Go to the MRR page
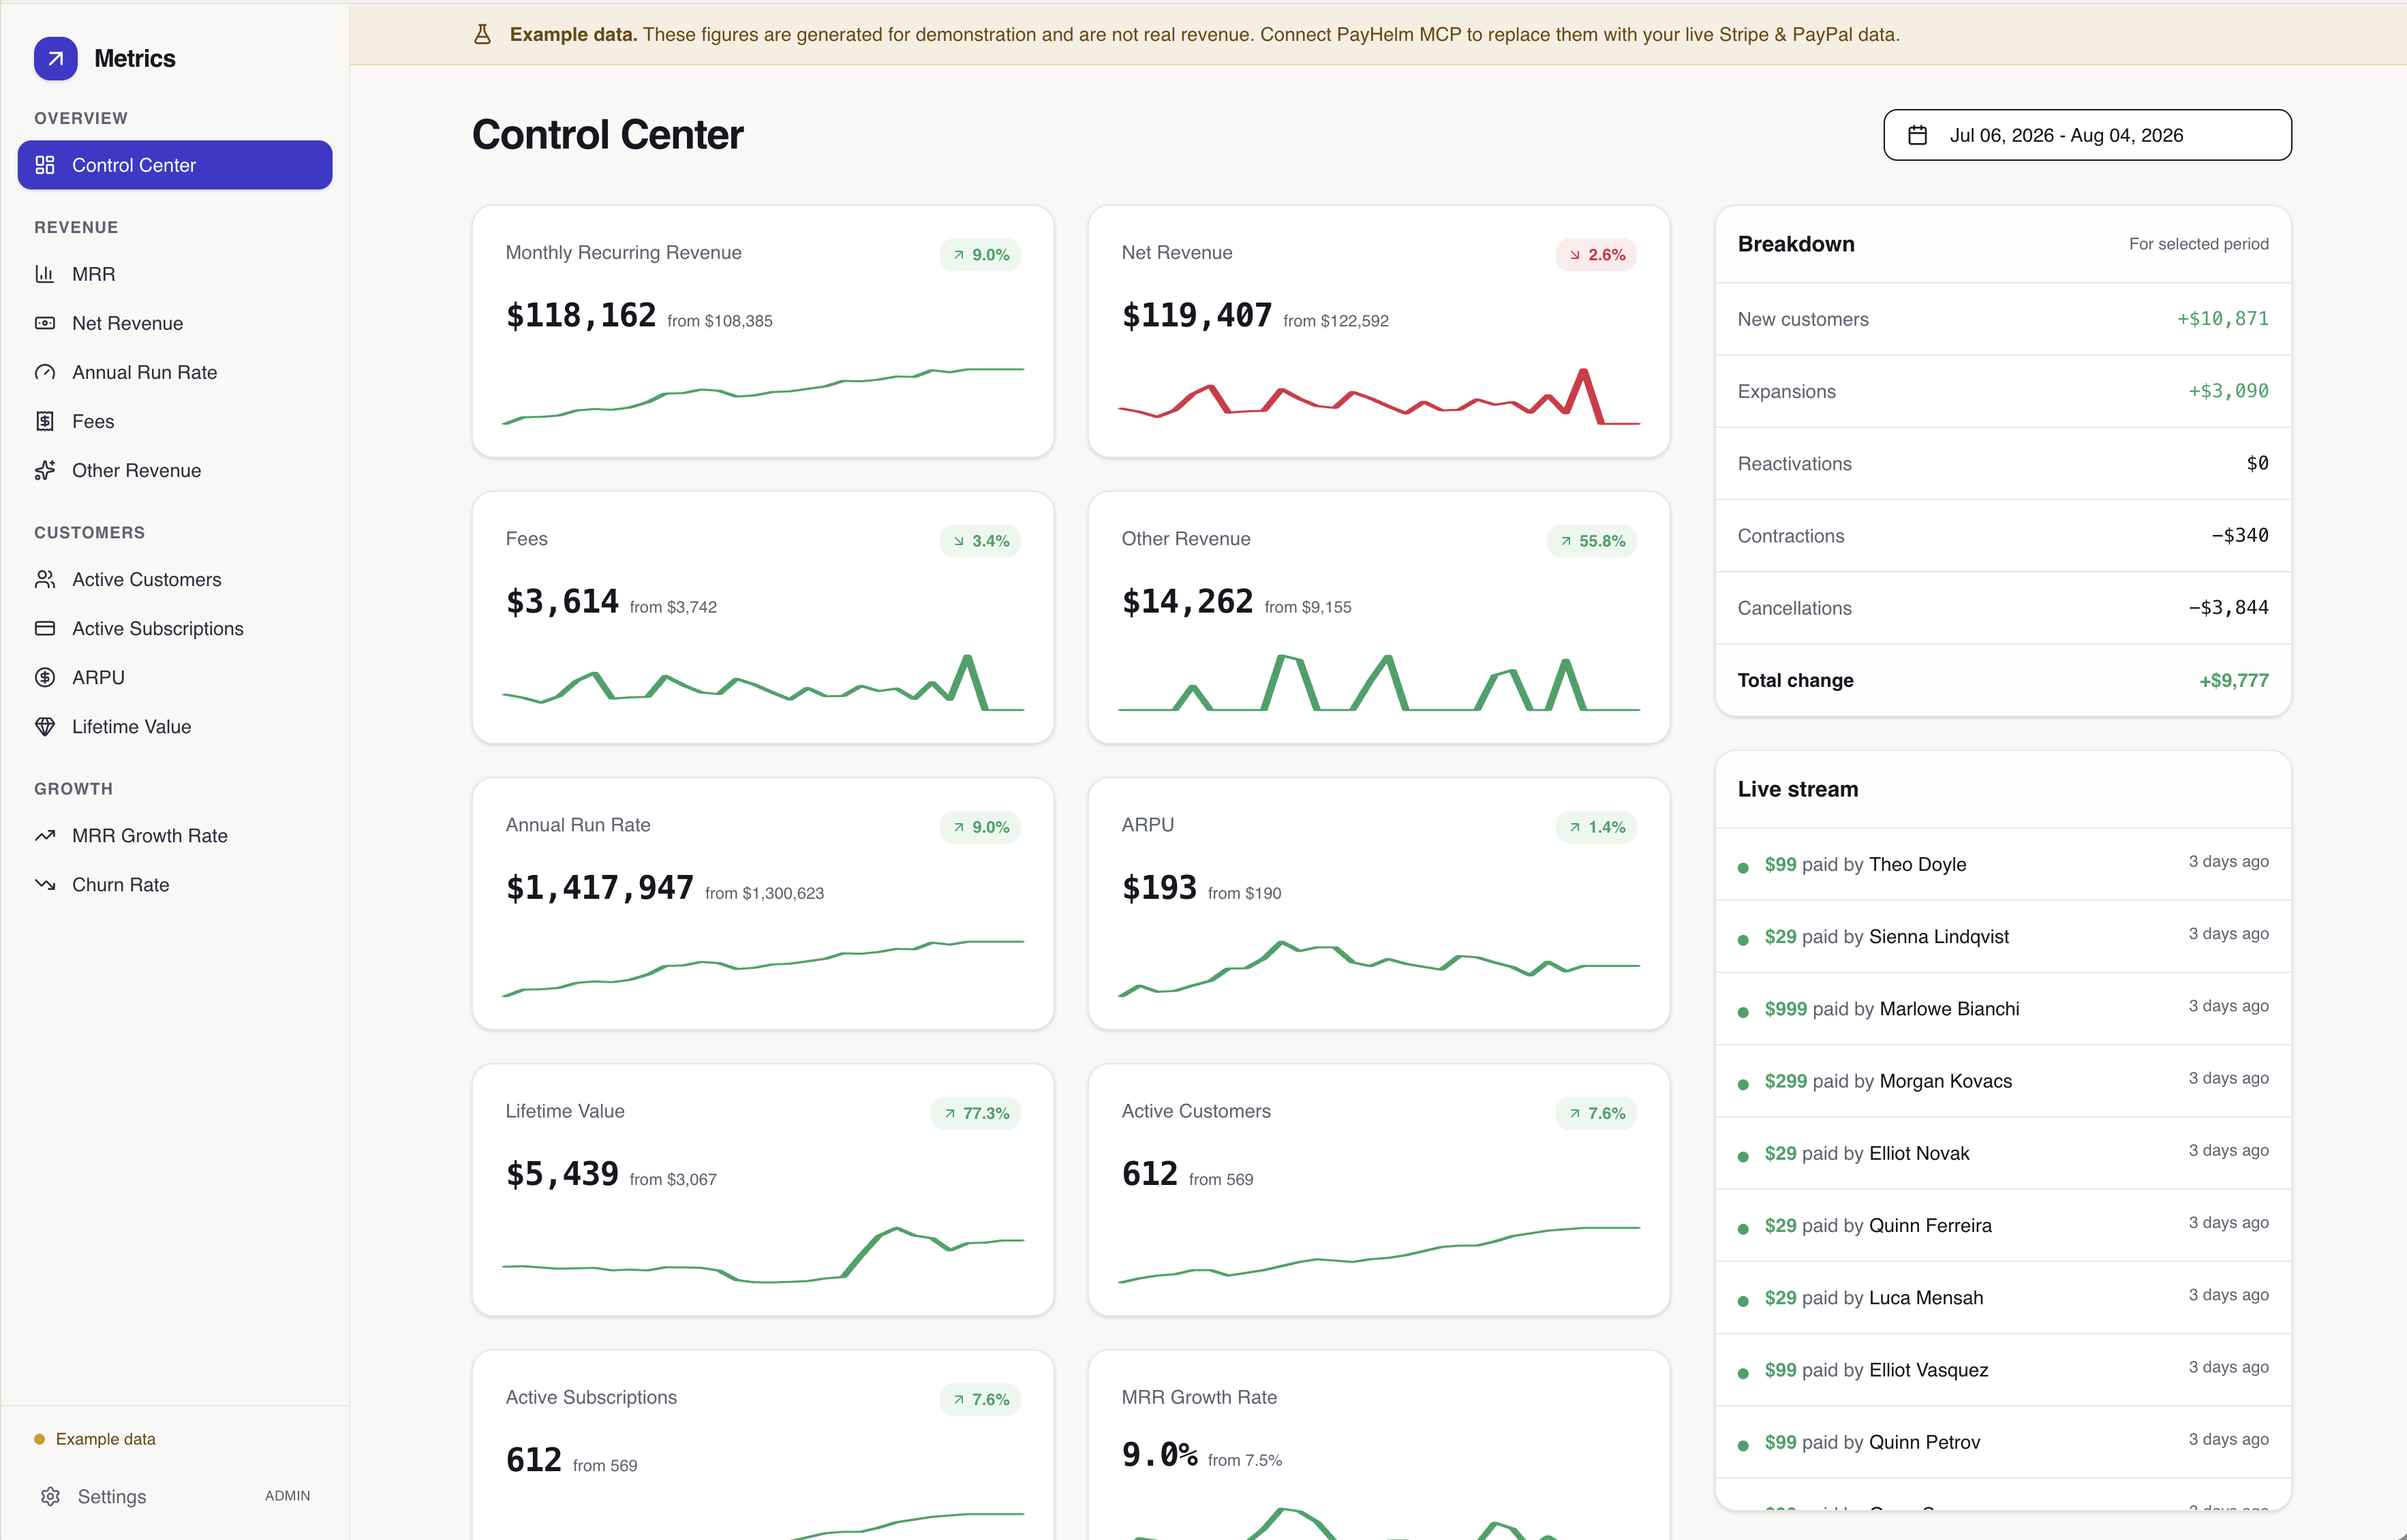Screen dimensions: 2407x1540 click(175, 274)
